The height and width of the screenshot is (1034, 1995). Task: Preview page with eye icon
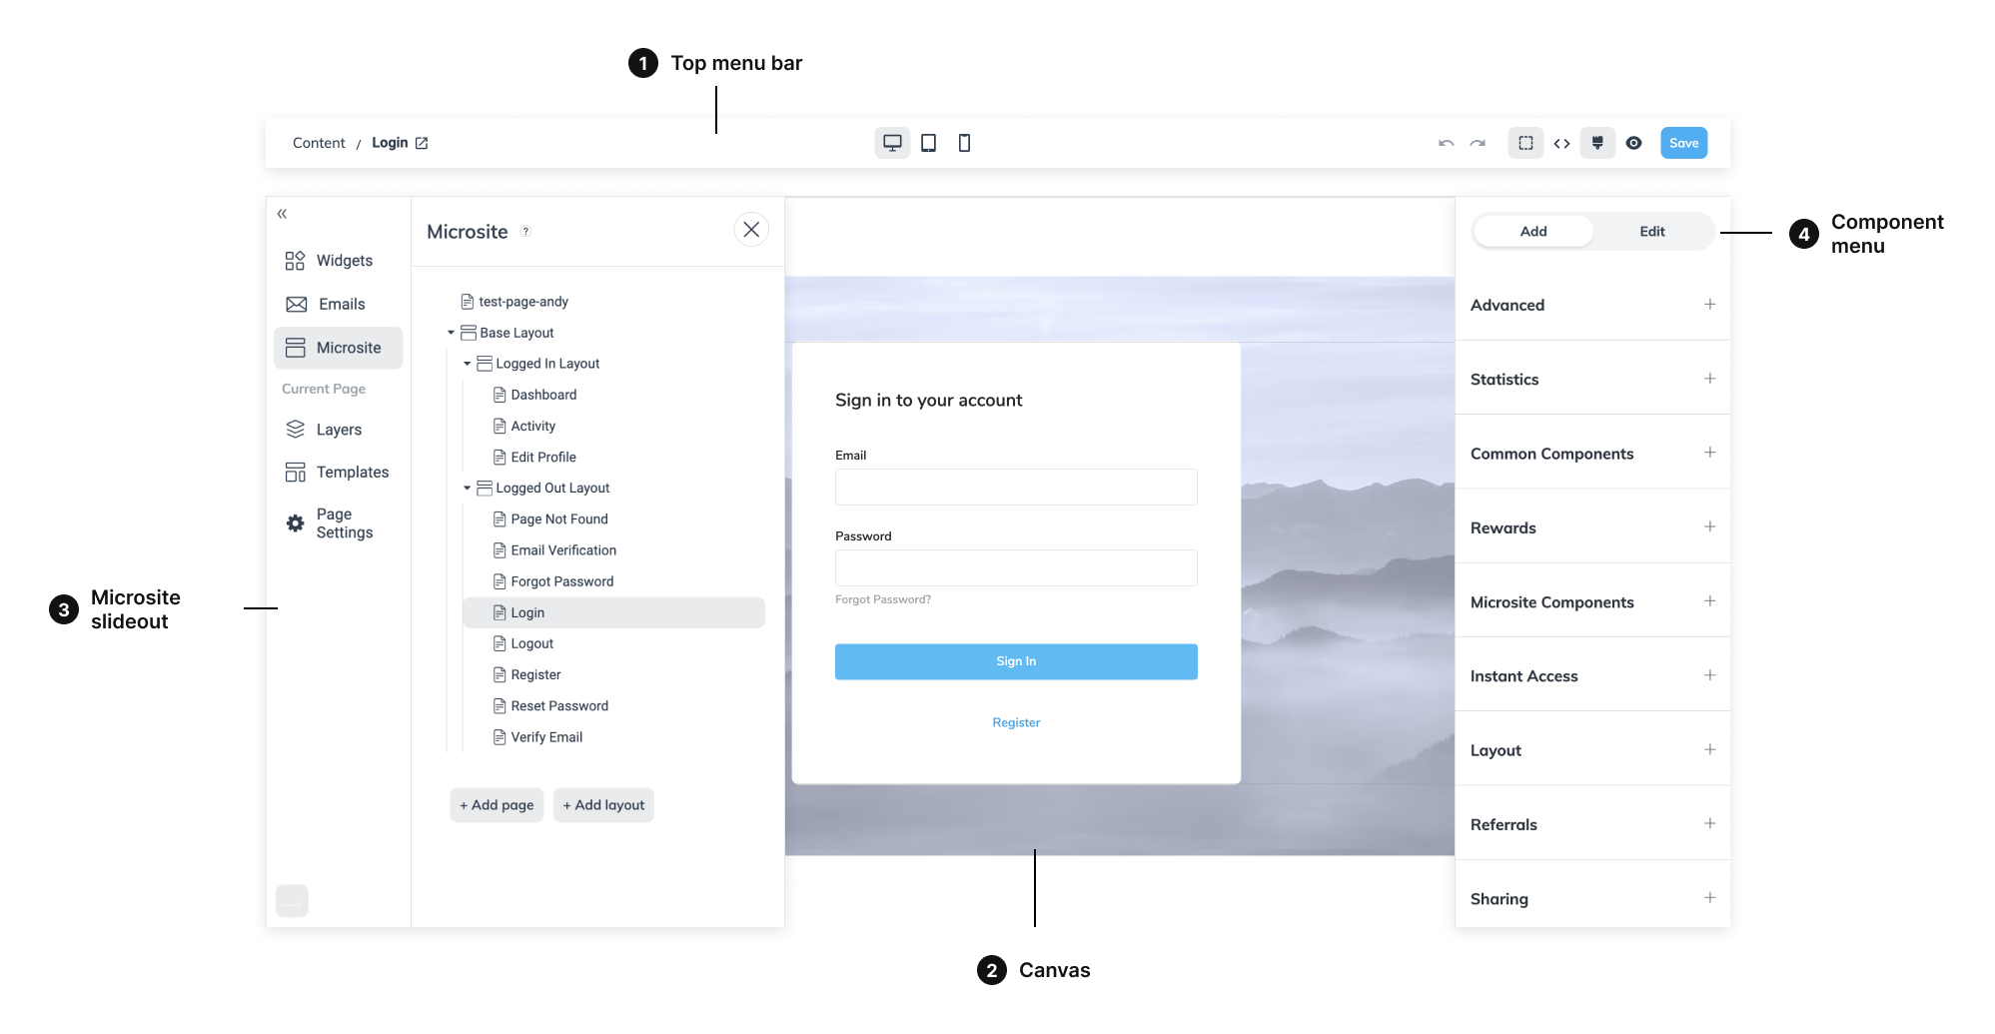pyautogui.click(x=1633, y=143)
